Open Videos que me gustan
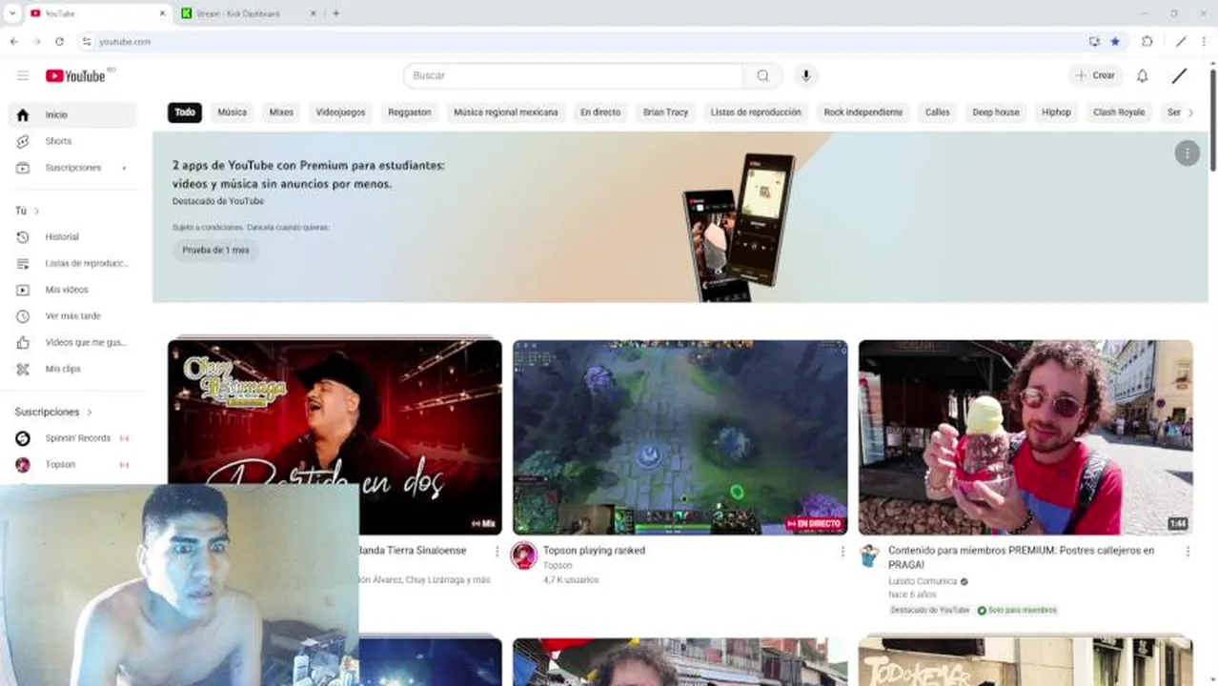The image size is (1218, 686). pos(72,342)
